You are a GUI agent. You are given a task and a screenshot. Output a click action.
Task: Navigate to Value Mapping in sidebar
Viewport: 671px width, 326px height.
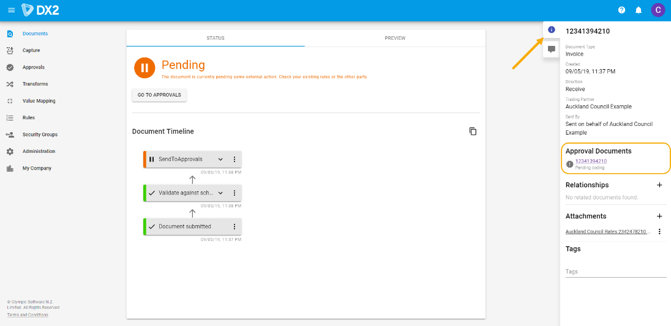(39, 101)
